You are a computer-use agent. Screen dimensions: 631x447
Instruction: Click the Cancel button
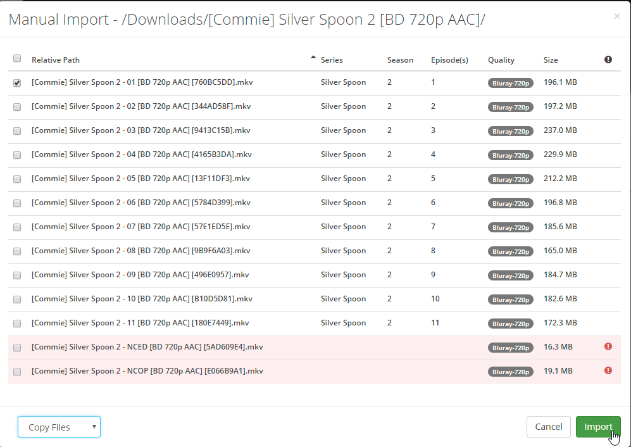(548, 426)
